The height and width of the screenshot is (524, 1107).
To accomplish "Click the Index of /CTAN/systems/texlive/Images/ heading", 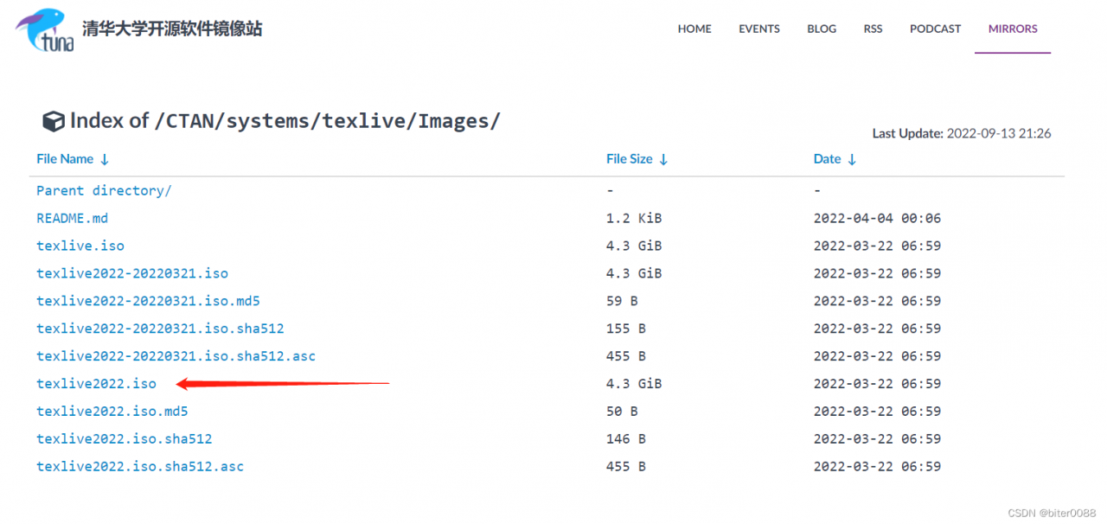I will 285,121.
